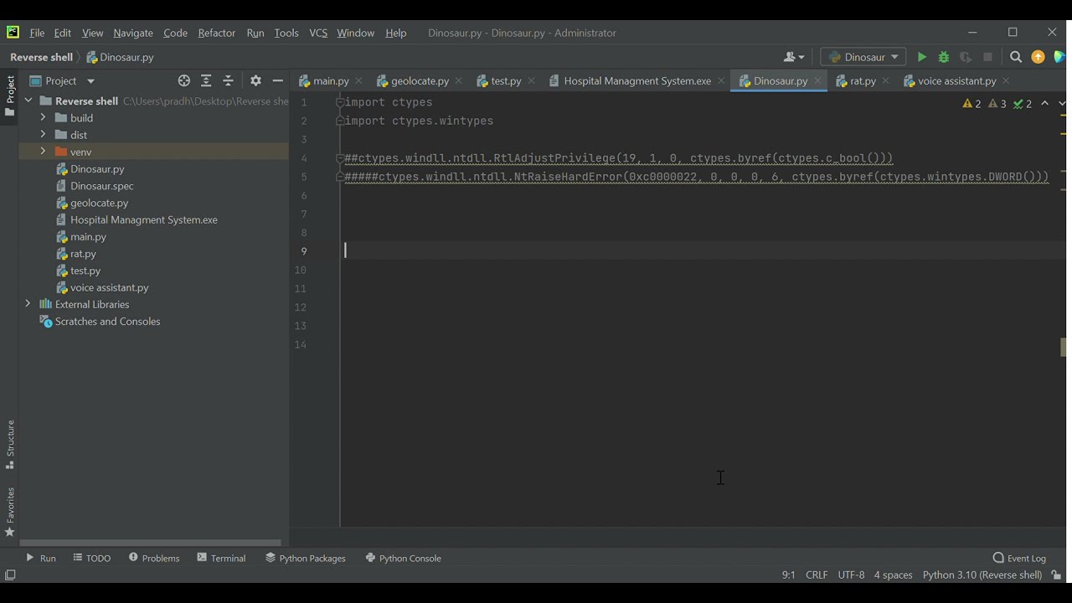The height and width of the screenshot is (603, 1072).
Task: Expand the build folder
Action: (x=43, y=118)
